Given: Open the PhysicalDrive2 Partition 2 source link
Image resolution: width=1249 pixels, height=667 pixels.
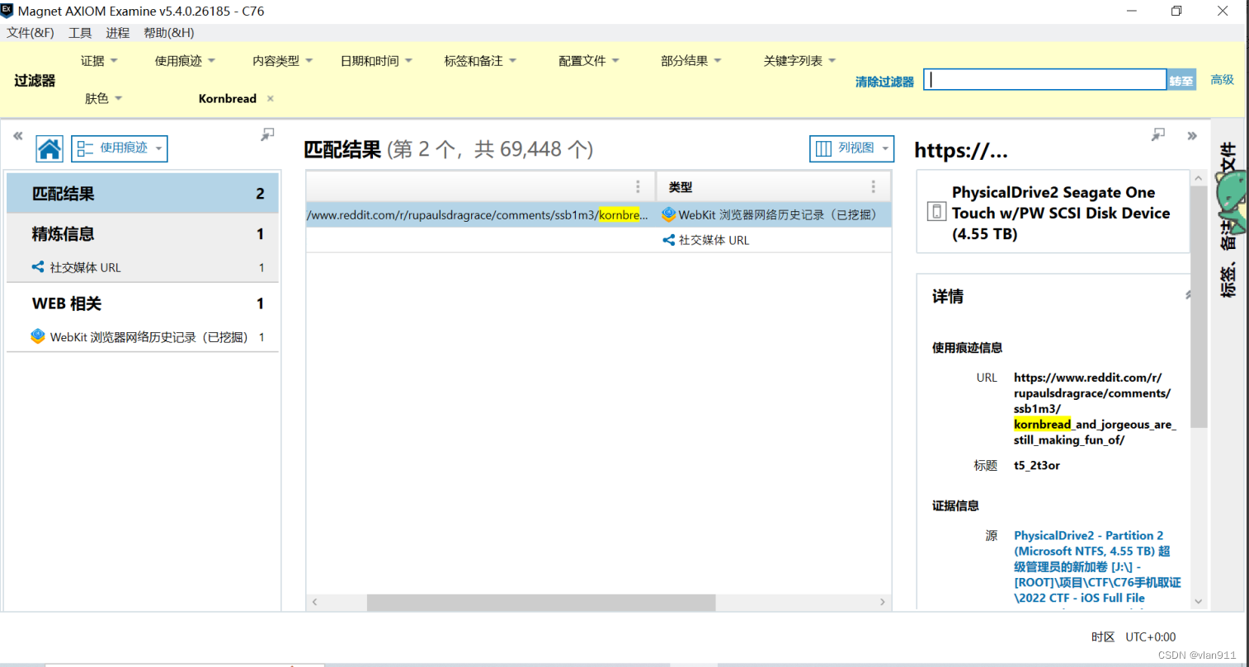Looking at the screenshot, I should tap(1096, 566).
